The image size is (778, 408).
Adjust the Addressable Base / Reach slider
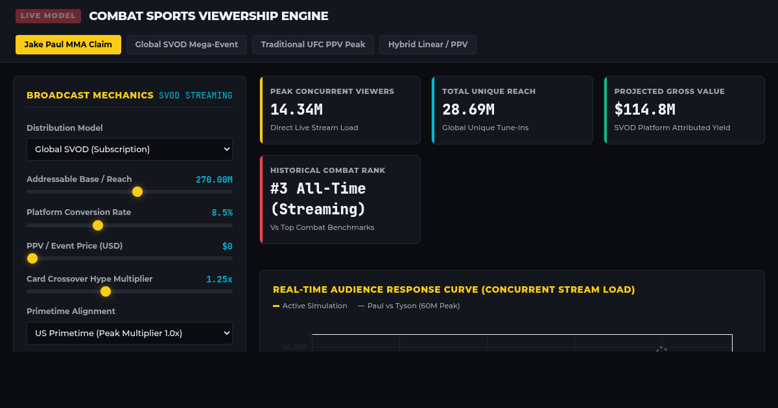click(x=130, y=192)
